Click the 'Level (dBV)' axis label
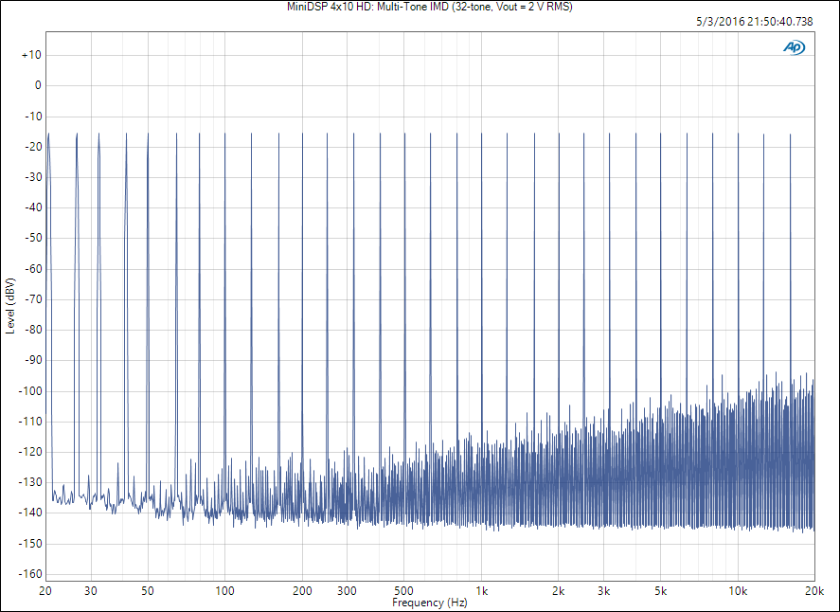840x612 pixels. click(10, 306)
